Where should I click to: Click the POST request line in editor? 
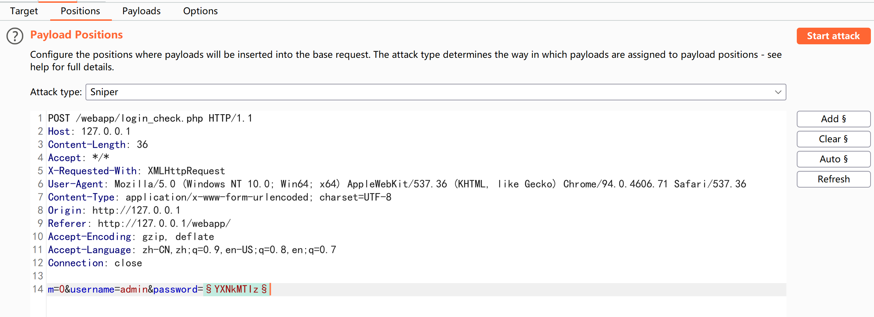coord(150,118)
